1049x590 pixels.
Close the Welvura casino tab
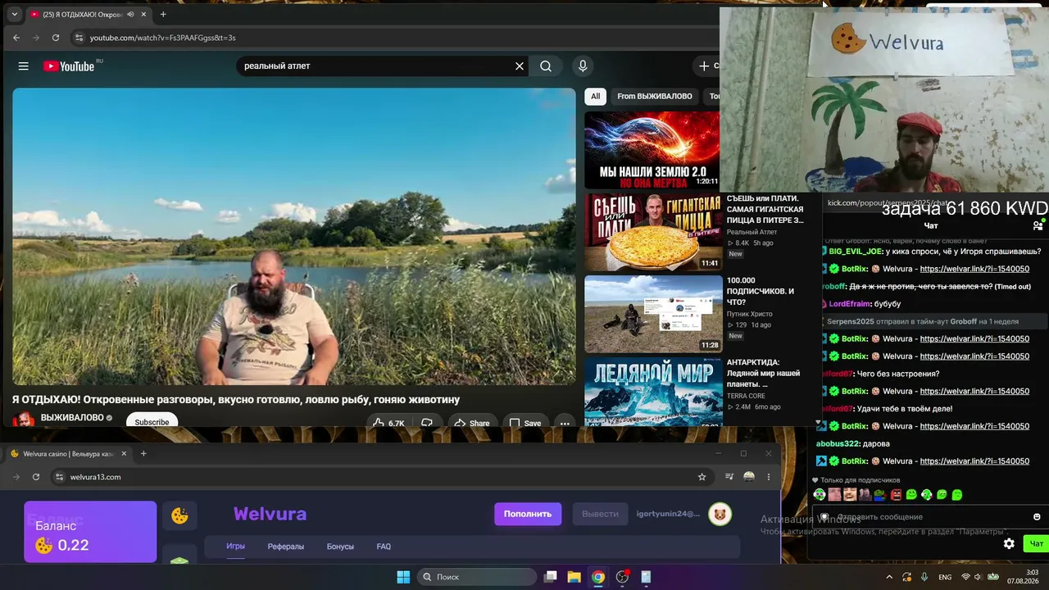(125, 453)
